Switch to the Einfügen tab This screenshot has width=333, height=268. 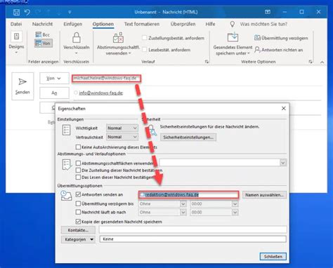pyautogui.click(x=73, y=24)
